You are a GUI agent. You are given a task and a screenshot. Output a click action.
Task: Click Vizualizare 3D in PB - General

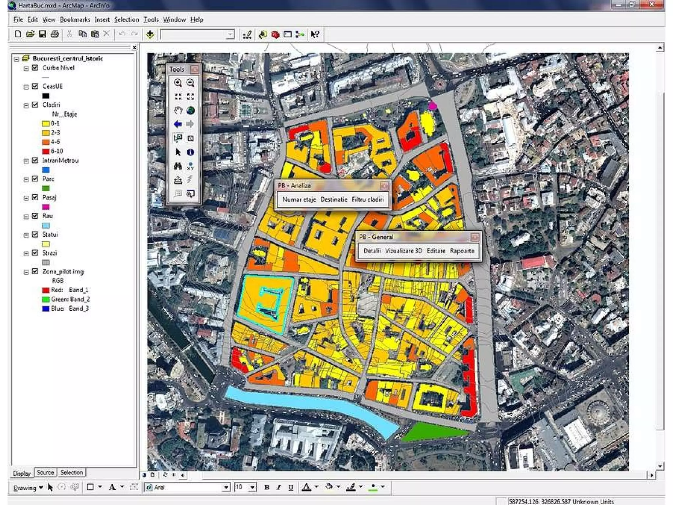pyautogui.click(x=404, y=251)
